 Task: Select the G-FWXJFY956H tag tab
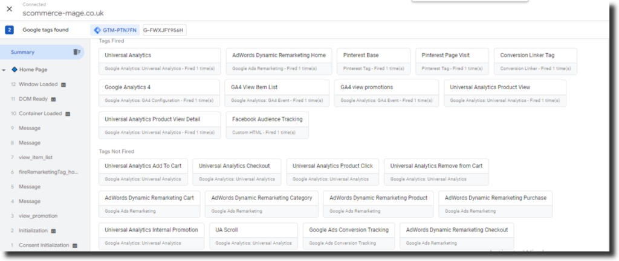164,30
